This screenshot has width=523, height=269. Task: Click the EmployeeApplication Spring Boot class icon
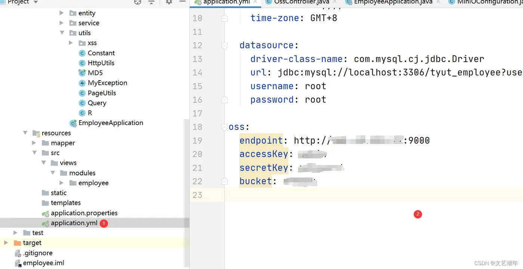click(73, 123)
